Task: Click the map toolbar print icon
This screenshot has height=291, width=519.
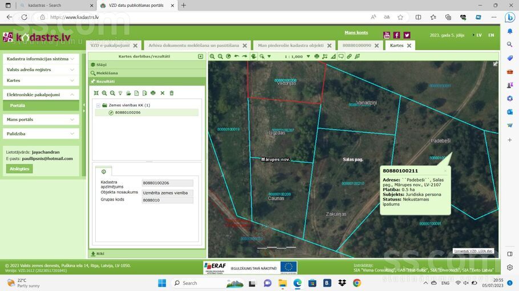Action: (x=317, y=56)
